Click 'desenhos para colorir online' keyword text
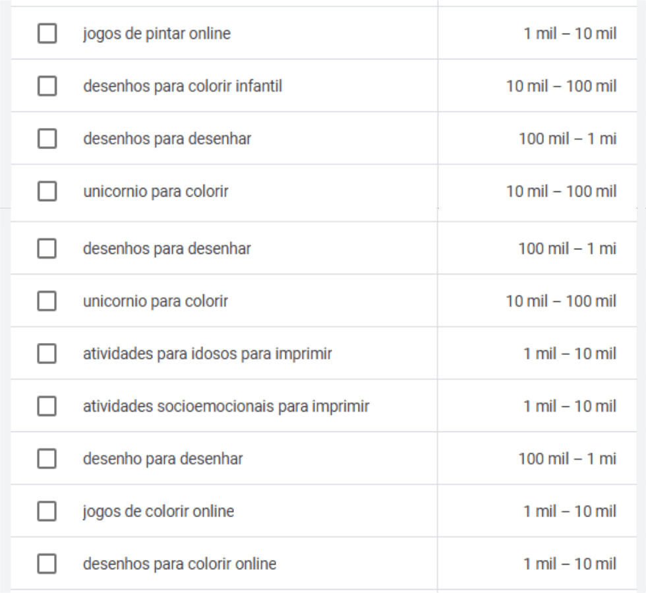Viewport: 646px width, 593px height. pyautogui.click(x=179, y=564)
